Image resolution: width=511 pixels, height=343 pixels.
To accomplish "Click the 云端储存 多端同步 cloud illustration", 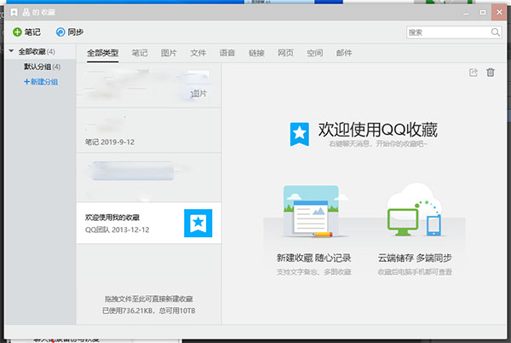I will (415, 210).
